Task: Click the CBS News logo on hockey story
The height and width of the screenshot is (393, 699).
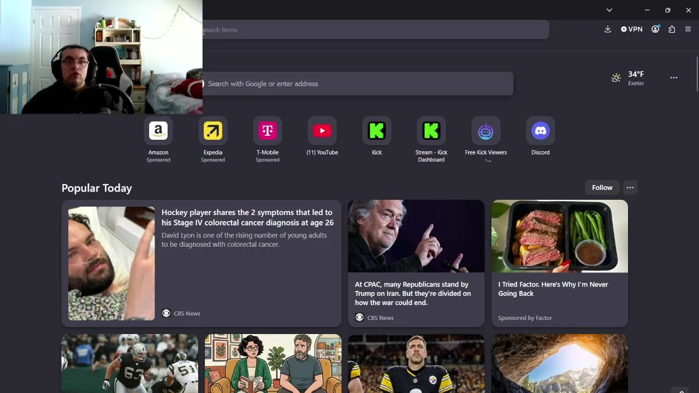Action: pyautogui.click(x=166, y=313)
